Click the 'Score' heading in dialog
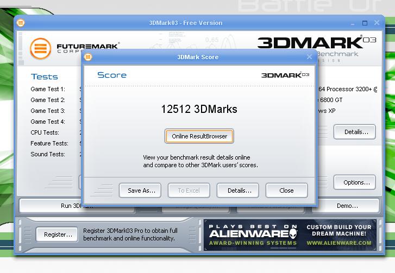Screen dimensions: 395x273 (x=112, y=75)
